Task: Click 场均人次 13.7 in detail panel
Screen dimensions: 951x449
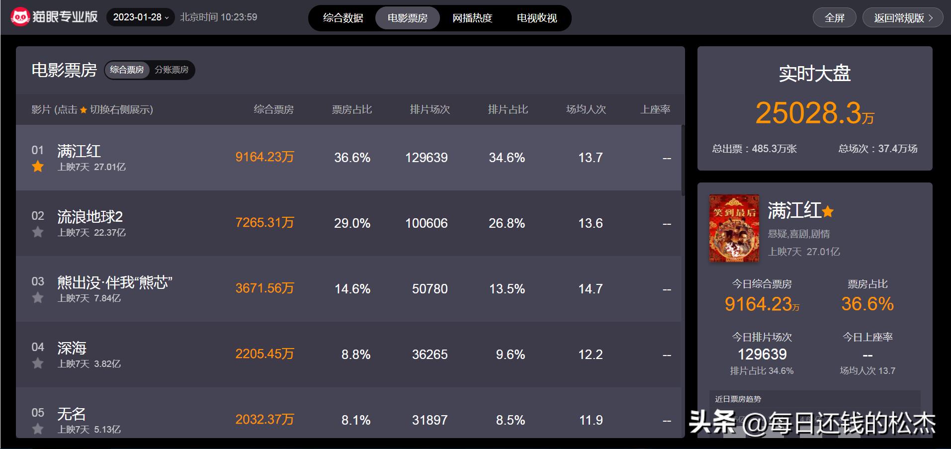Action: pyautogui.click(x=867, y=371)
